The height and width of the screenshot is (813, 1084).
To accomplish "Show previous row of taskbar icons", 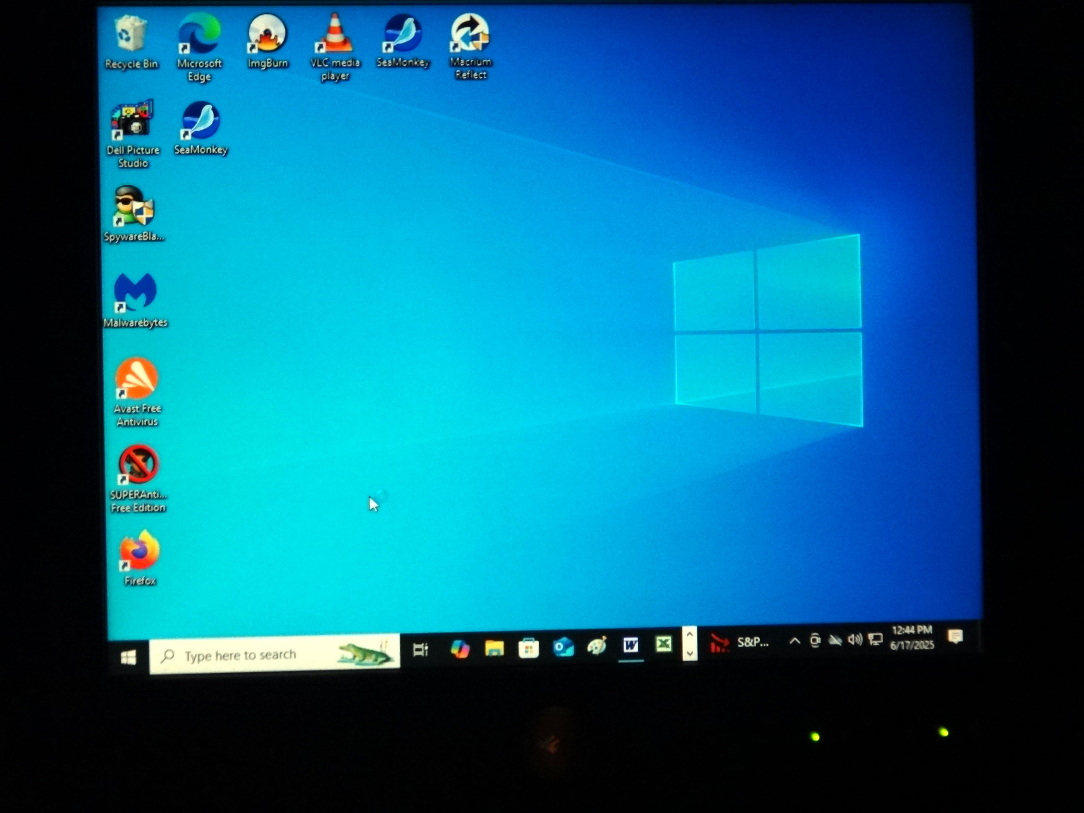I will (690, 634).
